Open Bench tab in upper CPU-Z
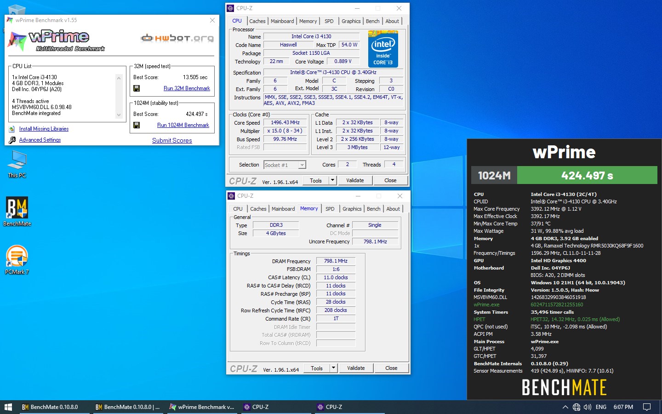The image size is (662, 414). [373, 21]
